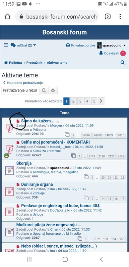Jump to unread post in Selfie moj poremećeni
The height and width of the screenshot is (267, 129).
(18, 142)
